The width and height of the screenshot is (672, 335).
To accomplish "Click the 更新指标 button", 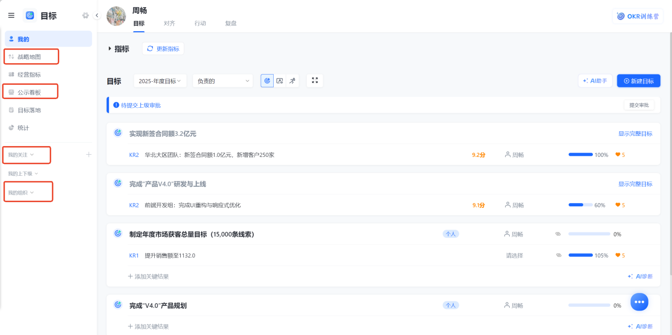I will point(163,49).
